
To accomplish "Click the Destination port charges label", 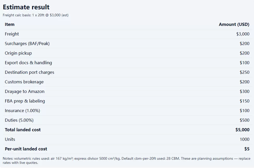I will (29, 72).
